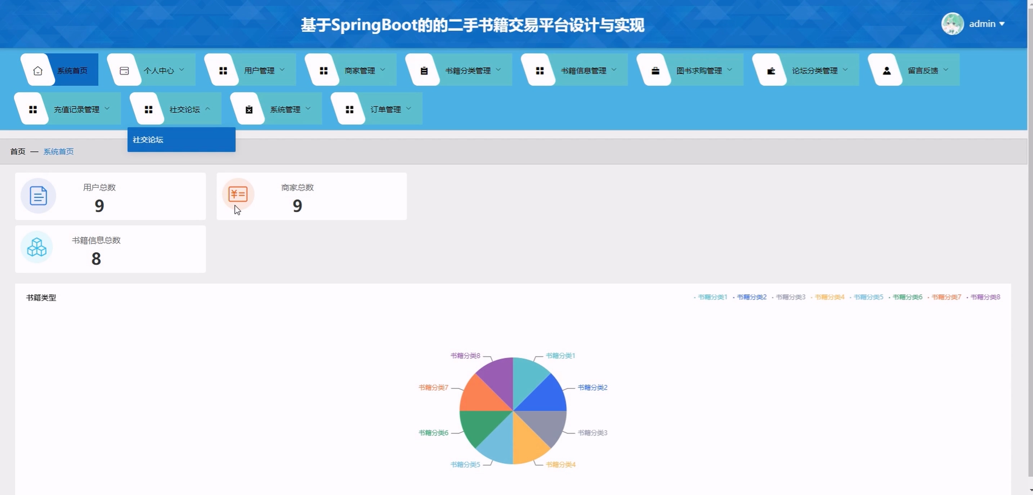The image size is (1033, 495).
Task: Click the home icon in 系统首页
Action: click(x=38, y=71)
